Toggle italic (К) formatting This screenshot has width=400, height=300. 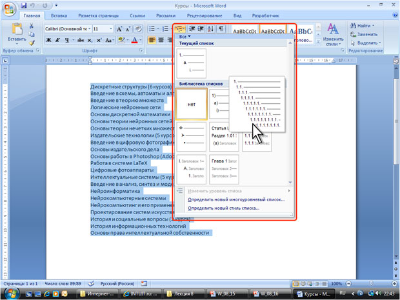57,40
